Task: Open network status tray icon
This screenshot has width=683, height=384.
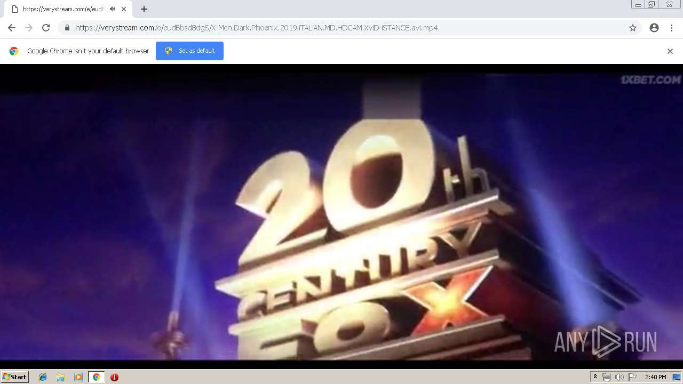Action: tap(607, 377)
